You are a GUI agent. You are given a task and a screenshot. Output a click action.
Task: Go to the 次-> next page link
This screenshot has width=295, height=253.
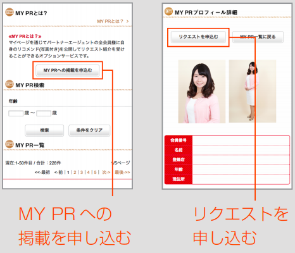pyautogui.click(x=106, y=173)
